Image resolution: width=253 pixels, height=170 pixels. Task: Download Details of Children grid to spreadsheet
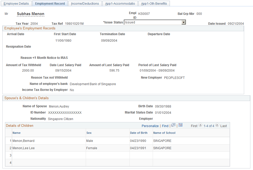[x=180, y=125]
